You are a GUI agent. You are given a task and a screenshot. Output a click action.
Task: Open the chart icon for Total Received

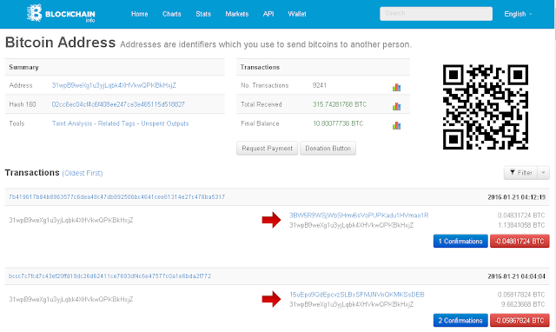396,106
